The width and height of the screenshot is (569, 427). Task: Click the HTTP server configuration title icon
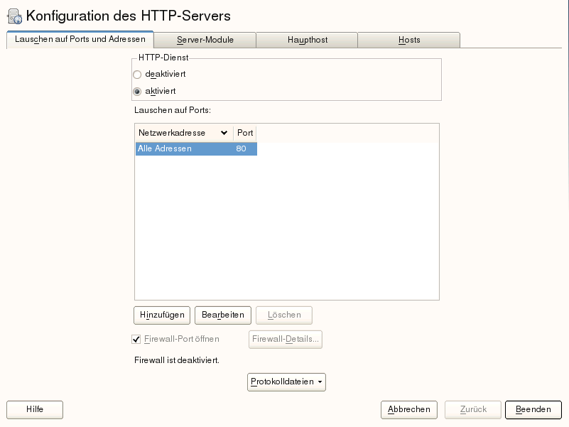pos(14,16)
